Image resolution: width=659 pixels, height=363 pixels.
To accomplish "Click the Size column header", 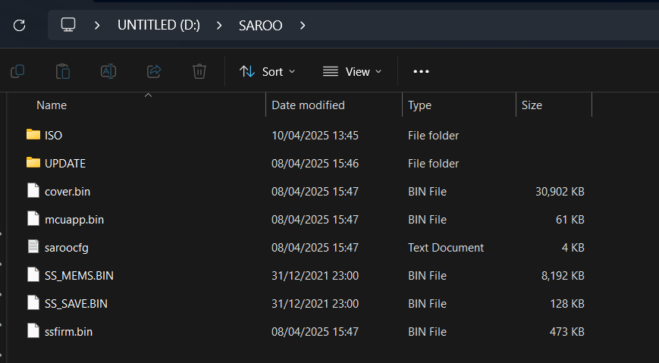I will tap(532, 105).
